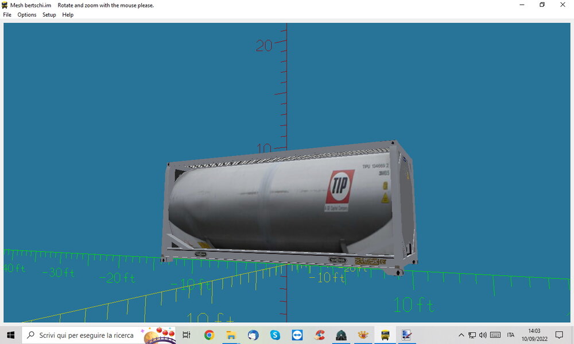Open the dark dome icon app on the taskbar

click(x=341, y=335)
